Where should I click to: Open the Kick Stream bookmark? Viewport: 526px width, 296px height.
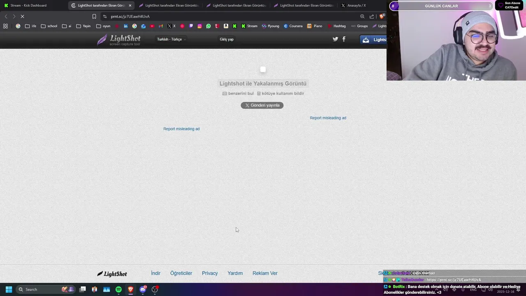tap(249, 26)
